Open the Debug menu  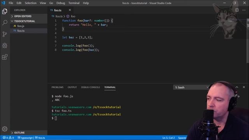[x=61, y=3]
